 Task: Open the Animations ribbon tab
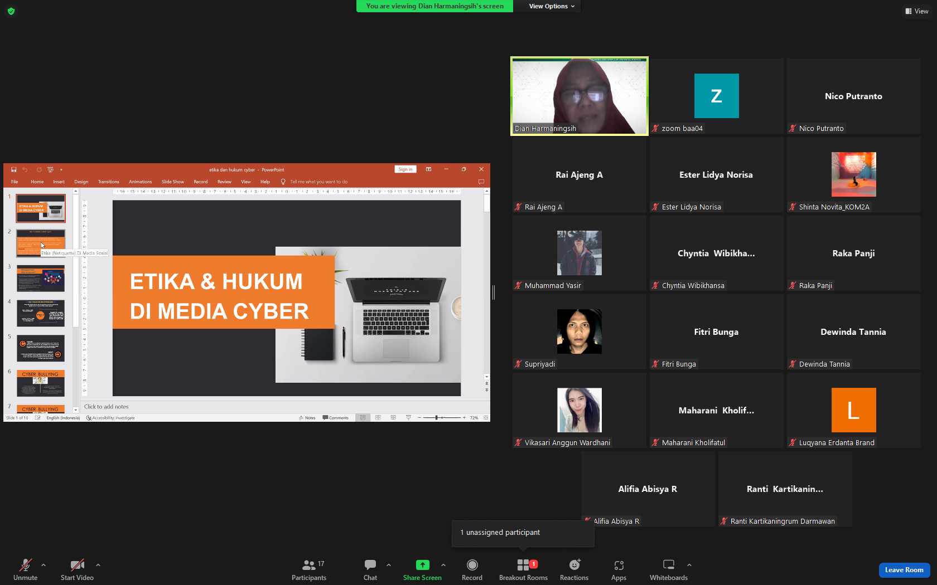pos(141,182)
